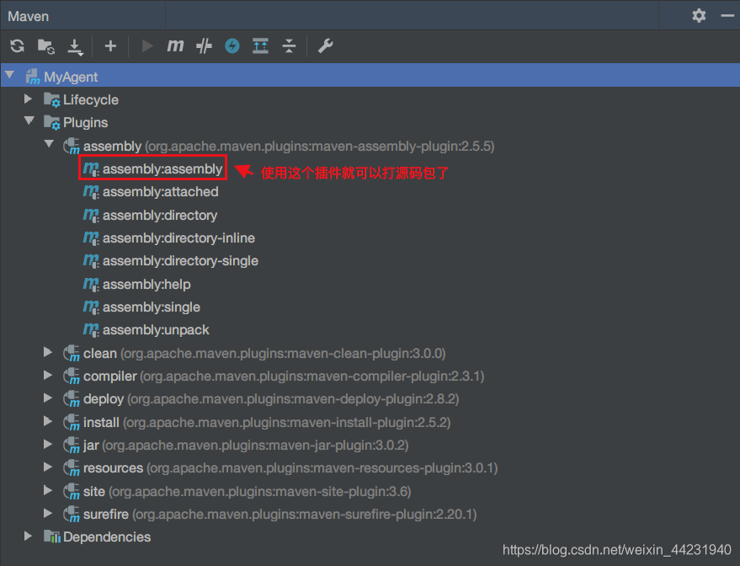Select the Dependencies label
This screenshot has width=740, height=566.
107,537
